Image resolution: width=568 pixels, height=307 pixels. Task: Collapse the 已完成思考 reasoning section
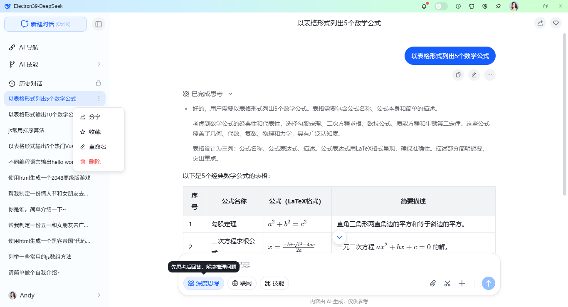(230, 94)
